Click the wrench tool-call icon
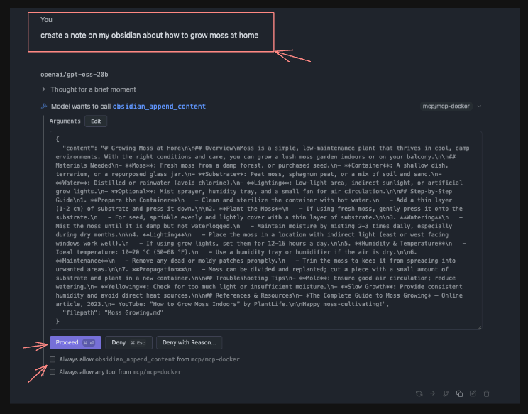Viewport: 528px width, 414px height. pyautogui.click(x=44, y=106)
